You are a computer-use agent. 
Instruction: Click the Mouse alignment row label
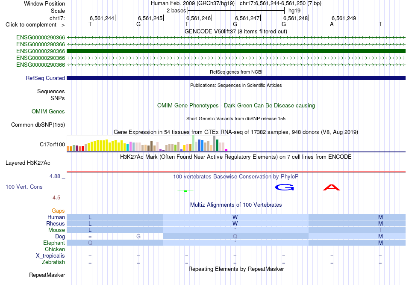point(56,230)
